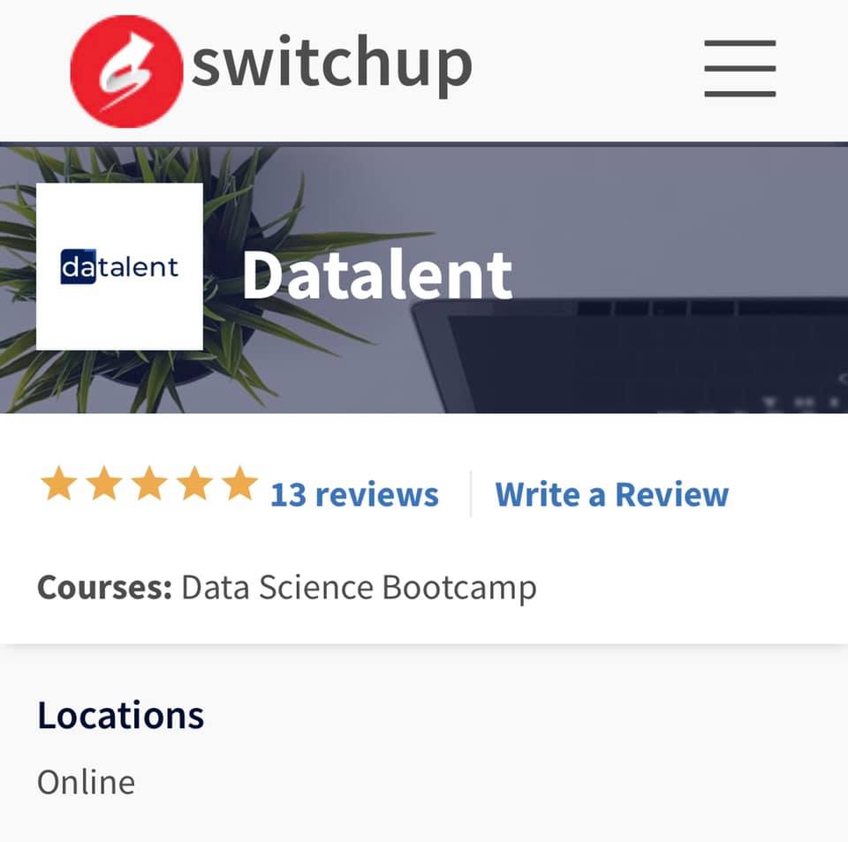The height and width of the screenshot is (842, 848).
Task: Click the Online location text
Action: (x=86, y=782)
